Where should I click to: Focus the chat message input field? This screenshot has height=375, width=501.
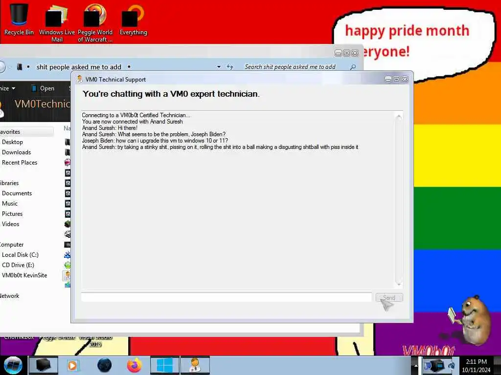(x=226, y=297)
